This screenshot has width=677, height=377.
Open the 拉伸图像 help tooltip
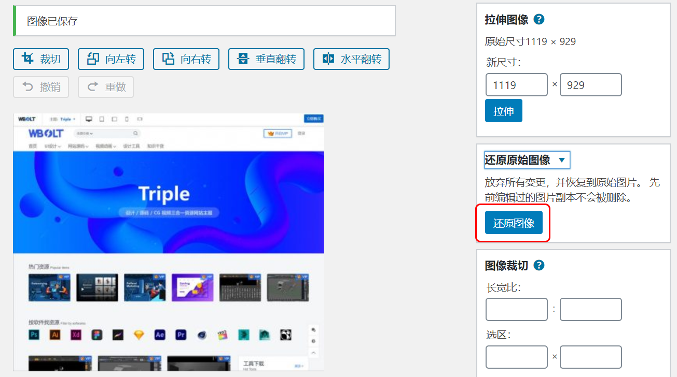pyautogui.click(x=538, y=19)
